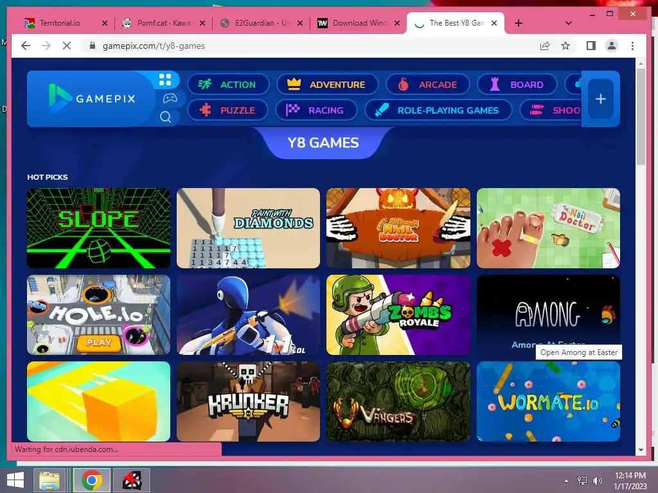This screenshot has height=493, width=658.
Task: Open the Paint with Diamonds game
Action: [x=249, y=228]
